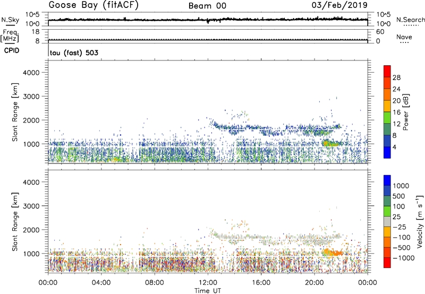Click the bright blue bottom Power colorbar segment
The width and height of the screenshot is (425, 294).
click(387, 152)
